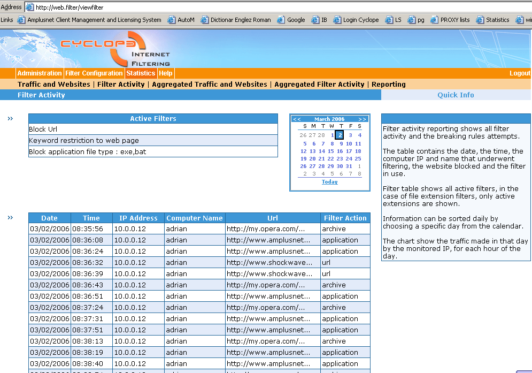Click the Google favorite page icon
The image size is (532, 373).
point(281,20)
